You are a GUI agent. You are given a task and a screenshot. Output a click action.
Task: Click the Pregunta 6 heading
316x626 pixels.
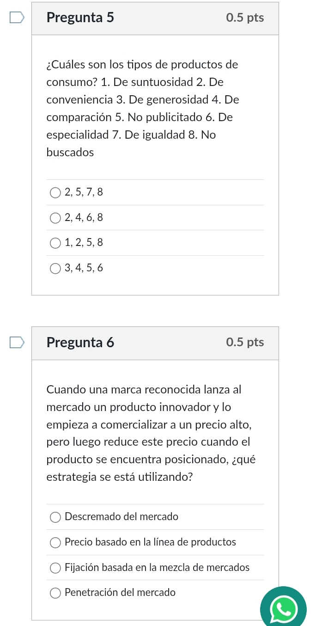click(80, 342)
